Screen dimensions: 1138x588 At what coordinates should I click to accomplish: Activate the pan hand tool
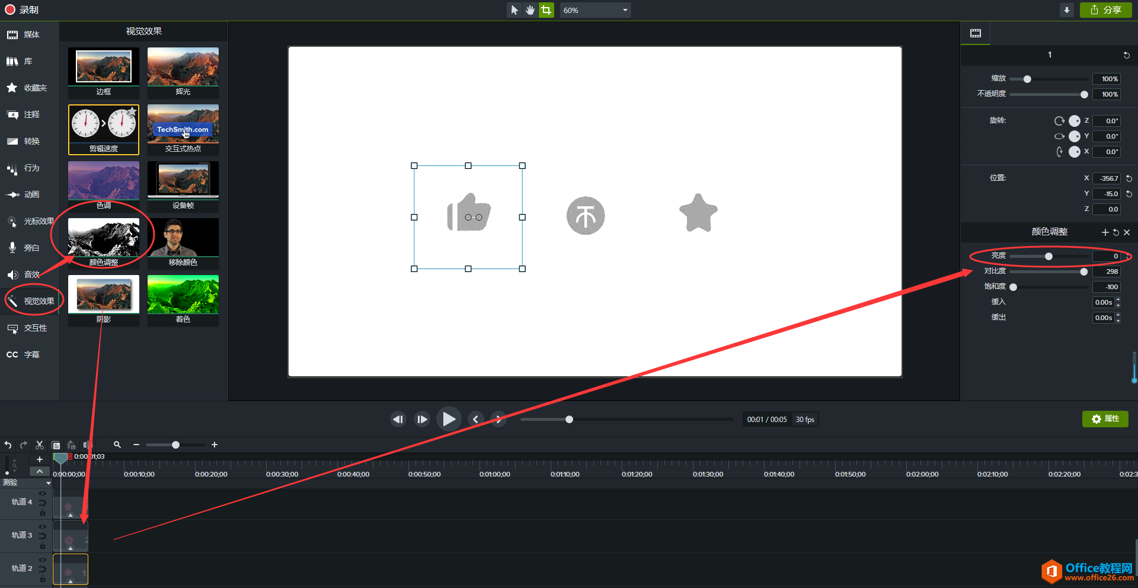(x=530, y=10)
